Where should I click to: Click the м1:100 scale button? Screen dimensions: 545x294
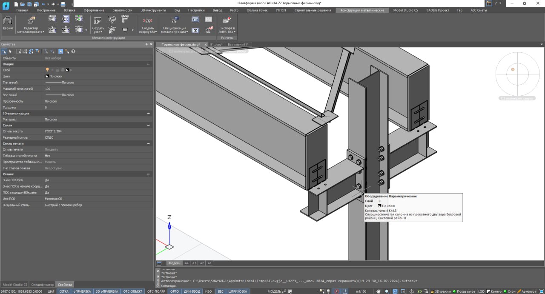361,291
